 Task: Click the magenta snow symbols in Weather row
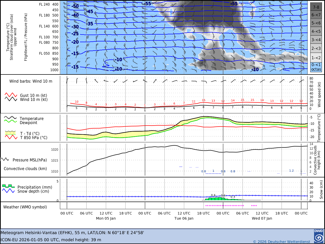(225, 206)
